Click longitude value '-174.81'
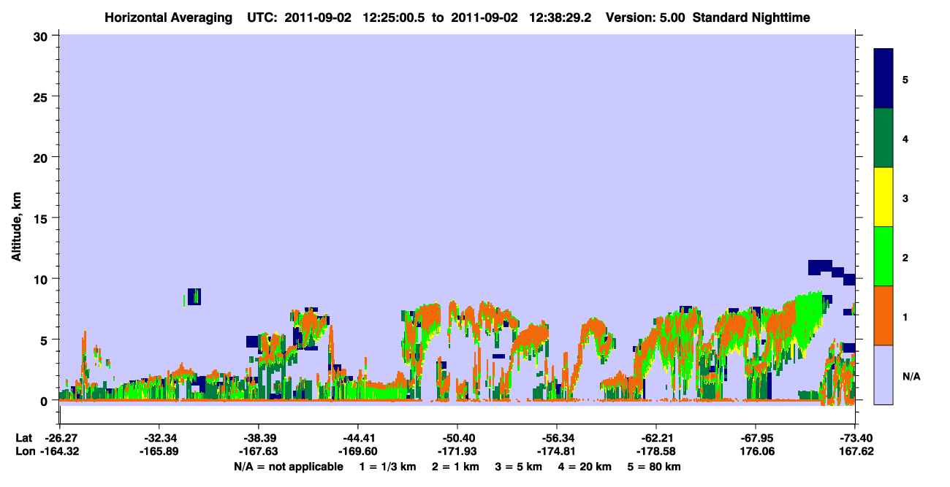Viewport: 950px width, 487px height. click(556, 451)
